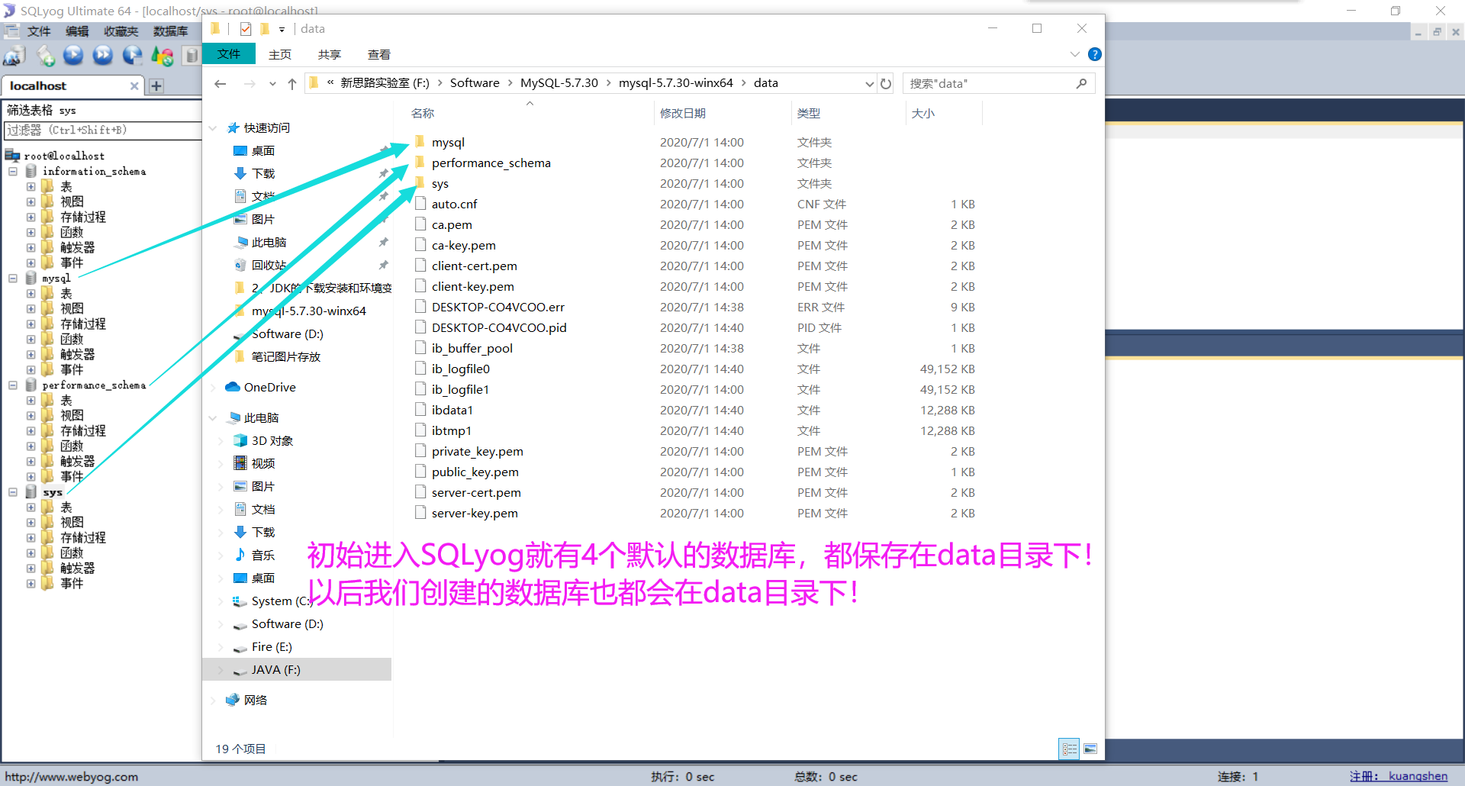Open the 收藏夹 menu in SQLyog
The width and height of the screenshot is (1465, 786).
tap(121, 31)
